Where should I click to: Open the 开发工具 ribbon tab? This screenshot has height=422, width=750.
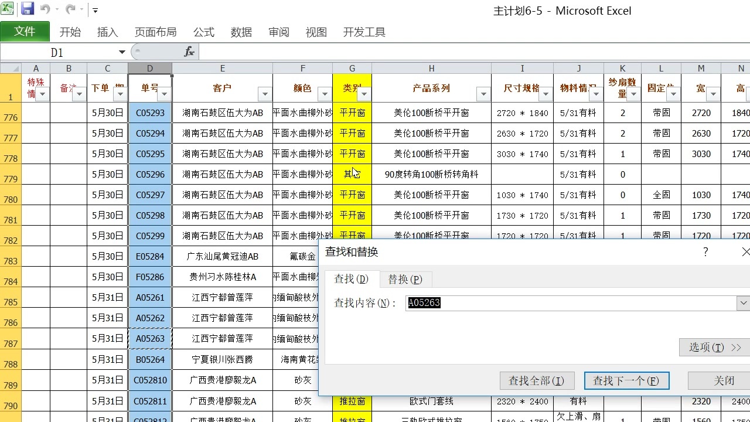[364, 32]
